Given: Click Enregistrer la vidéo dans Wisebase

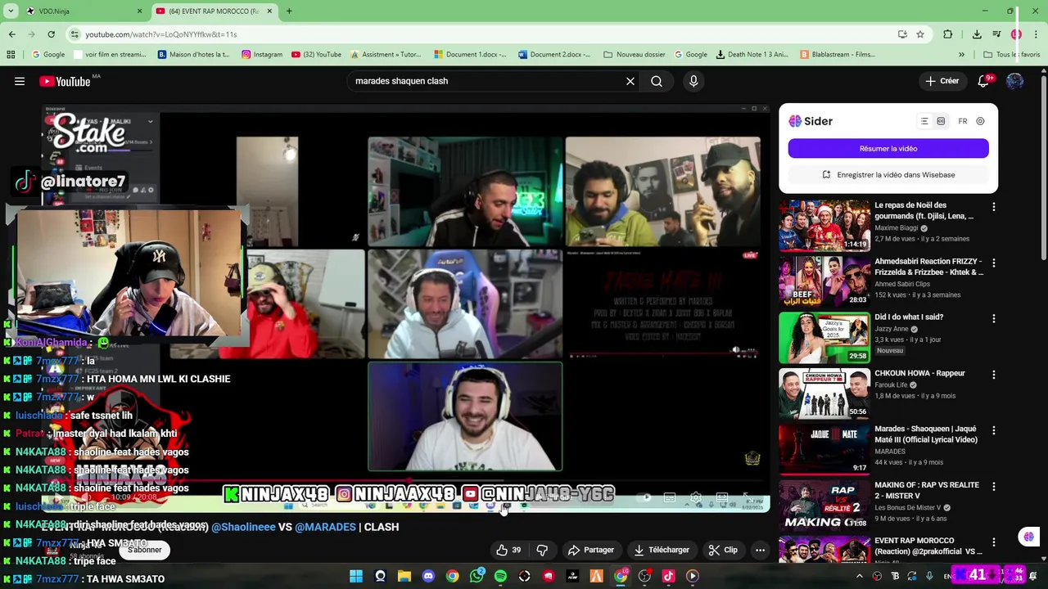Looking at the screenshot, I should (x=888, y=174).
